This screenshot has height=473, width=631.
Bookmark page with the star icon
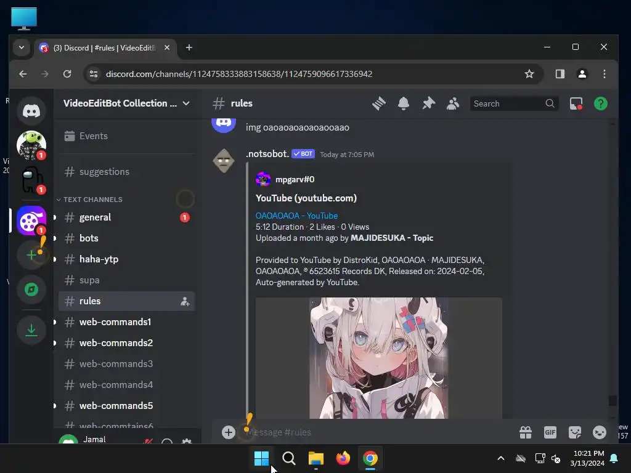tap(529, 74)
